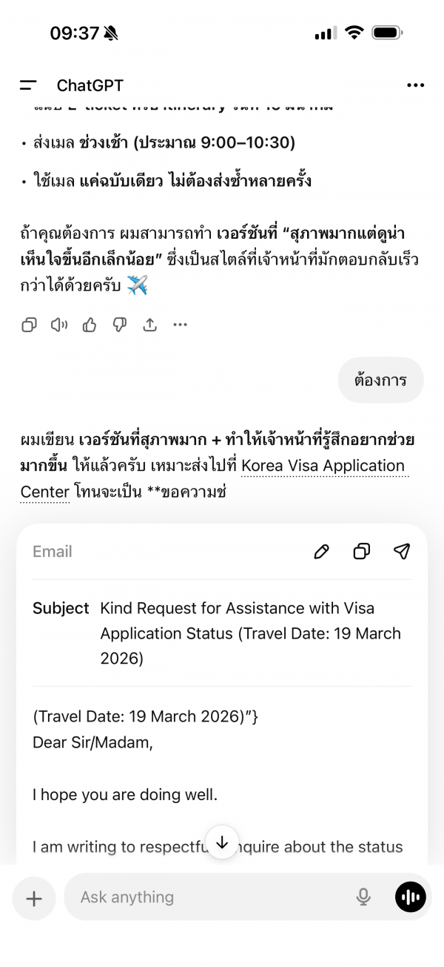The width and height of the screenshot is (444, 967).
Task: Start dictation with the microphone icon
Action: (363, 897)
